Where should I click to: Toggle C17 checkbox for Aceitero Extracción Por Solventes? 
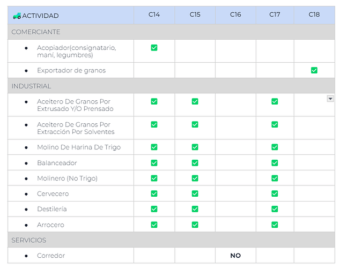pyautogui.click(x=275, y=124)
